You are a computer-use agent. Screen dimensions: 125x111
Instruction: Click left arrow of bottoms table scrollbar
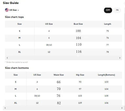click(5, 108)
